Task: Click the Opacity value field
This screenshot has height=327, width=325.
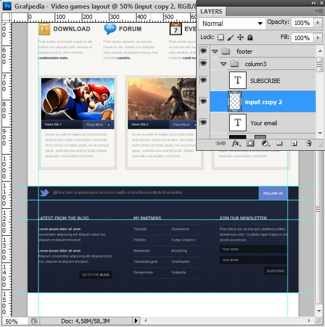Action: [302, 23]
